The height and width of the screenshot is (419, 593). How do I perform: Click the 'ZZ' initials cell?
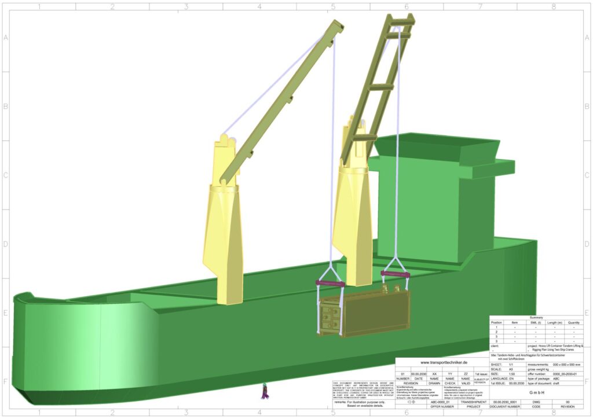[466, 374]
